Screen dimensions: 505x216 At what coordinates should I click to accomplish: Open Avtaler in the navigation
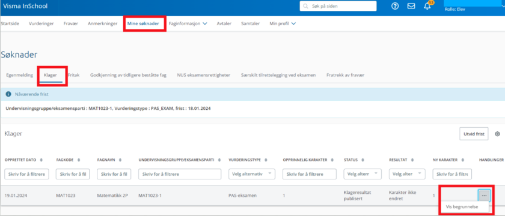(x=224, y=23)
